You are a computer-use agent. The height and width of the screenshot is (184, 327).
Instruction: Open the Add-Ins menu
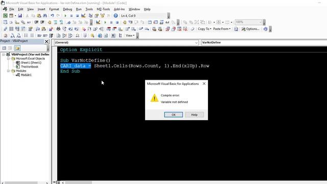[119, 9]
